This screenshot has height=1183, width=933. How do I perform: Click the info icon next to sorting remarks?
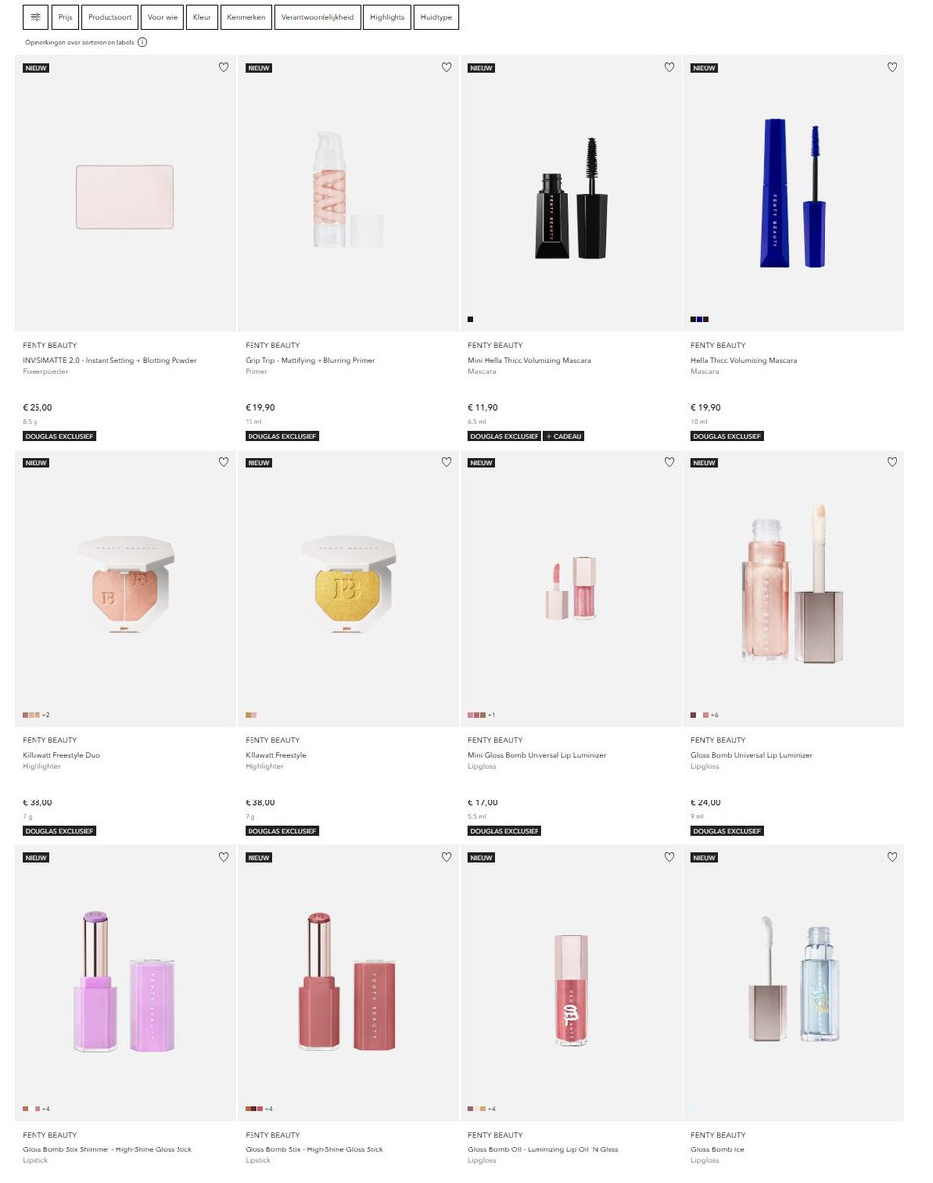[x=142, y=42]
